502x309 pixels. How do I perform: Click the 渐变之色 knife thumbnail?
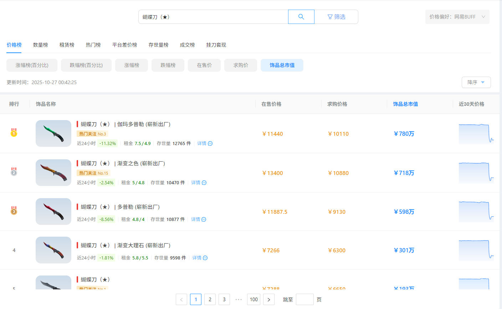pos(53,172)
